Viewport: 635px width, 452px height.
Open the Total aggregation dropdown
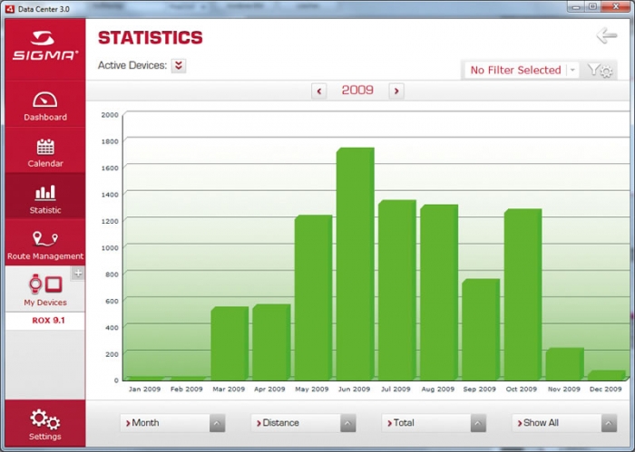point(434,423)
